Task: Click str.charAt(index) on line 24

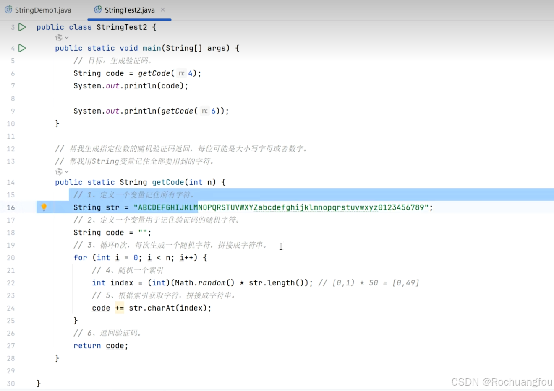Action: [x=168, y=308]
